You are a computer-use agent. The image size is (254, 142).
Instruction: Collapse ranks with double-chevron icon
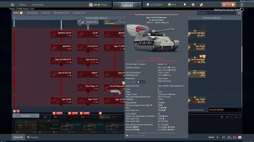pos(14,18)
